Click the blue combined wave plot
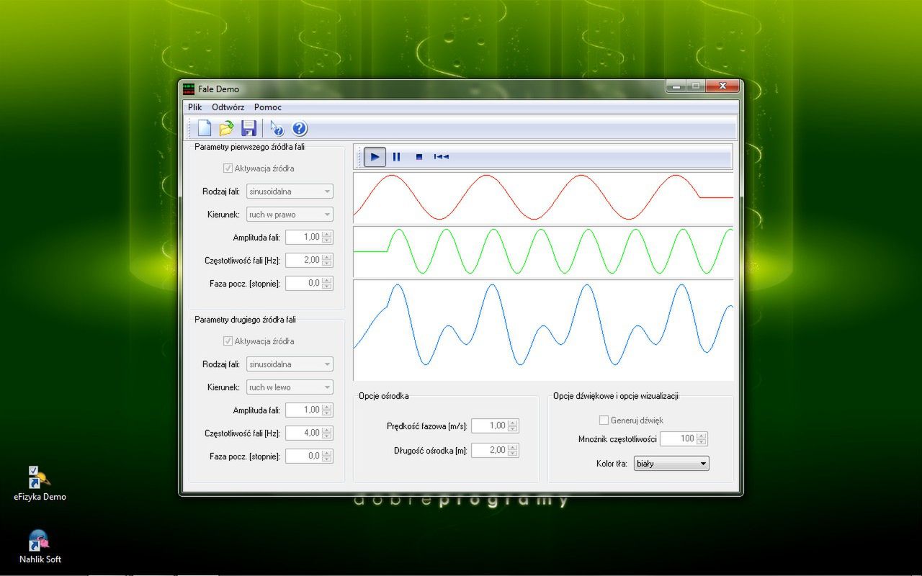The image size is (922, 576). [543, 330]
